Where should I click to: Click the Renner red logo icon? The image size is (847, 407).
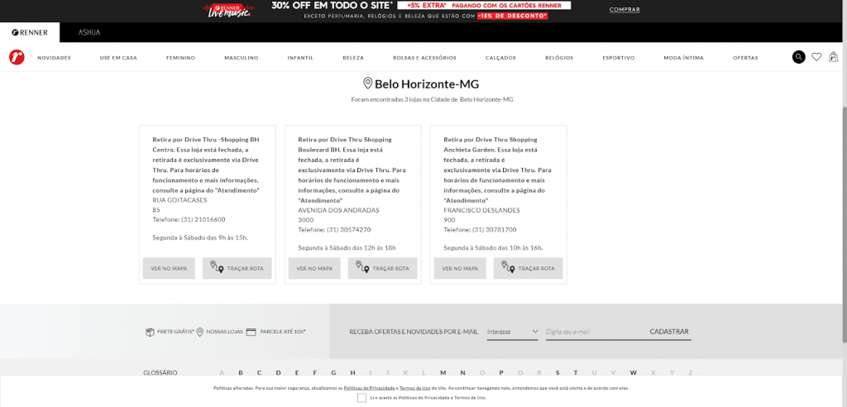pos(17,57)
